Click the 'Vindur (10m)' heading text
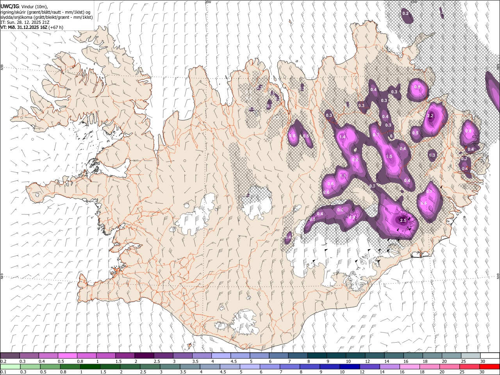The image size is (500, 375). tap(34, 7)
